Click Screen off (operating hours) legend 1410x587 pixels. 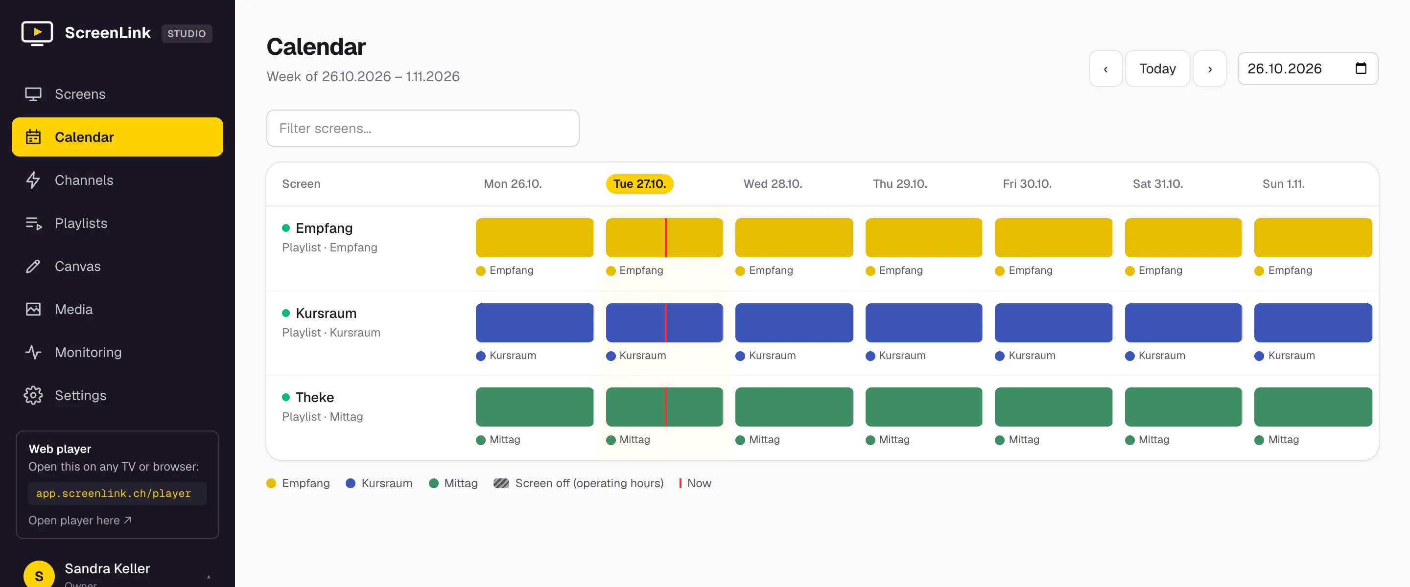tap(578, 483)
